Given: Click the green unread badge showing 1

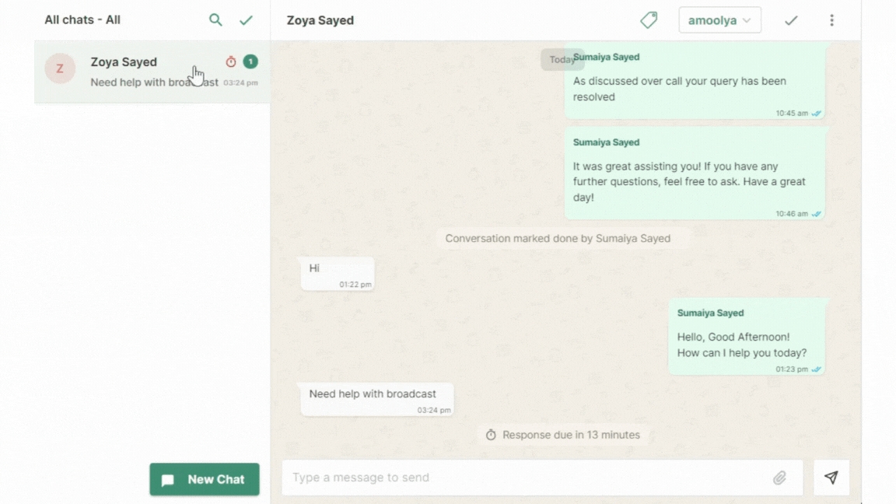Looking at the screenshot, I should [x=250, y=61].
